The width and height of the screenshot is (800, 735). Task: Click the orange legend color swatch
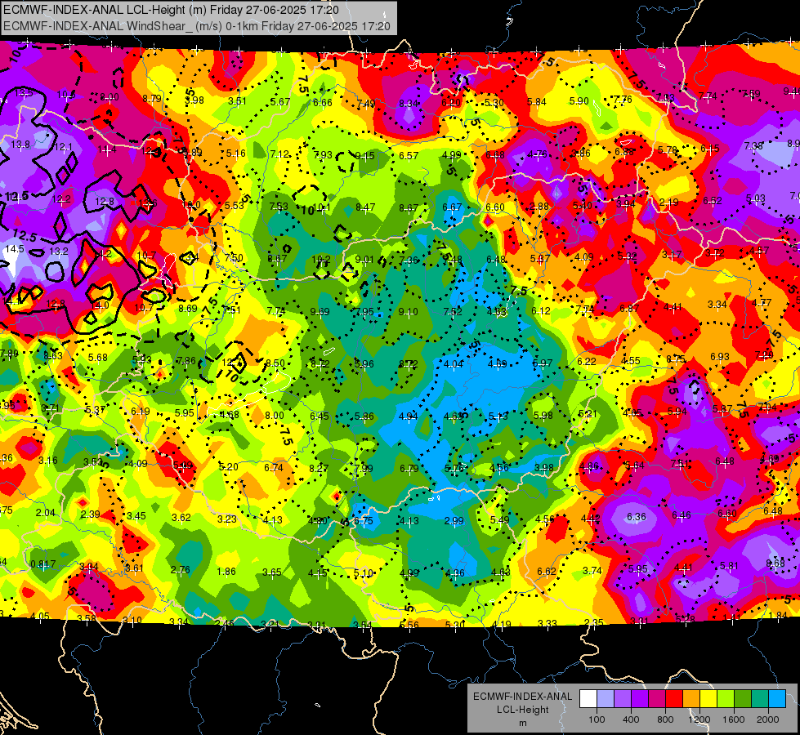691,699
